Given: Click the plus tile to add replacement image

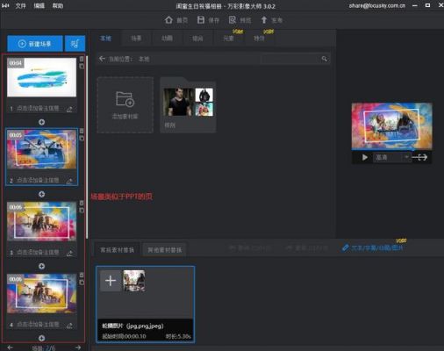Looking at the screenshot, I should coord(111,281).
